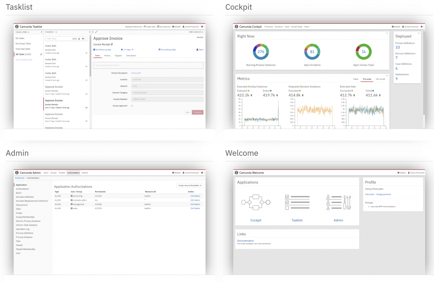The height and width of the screenshot is (283, 434).
Task: Edit the All Tasks filter via pencil icon
Action: (41, 54)
